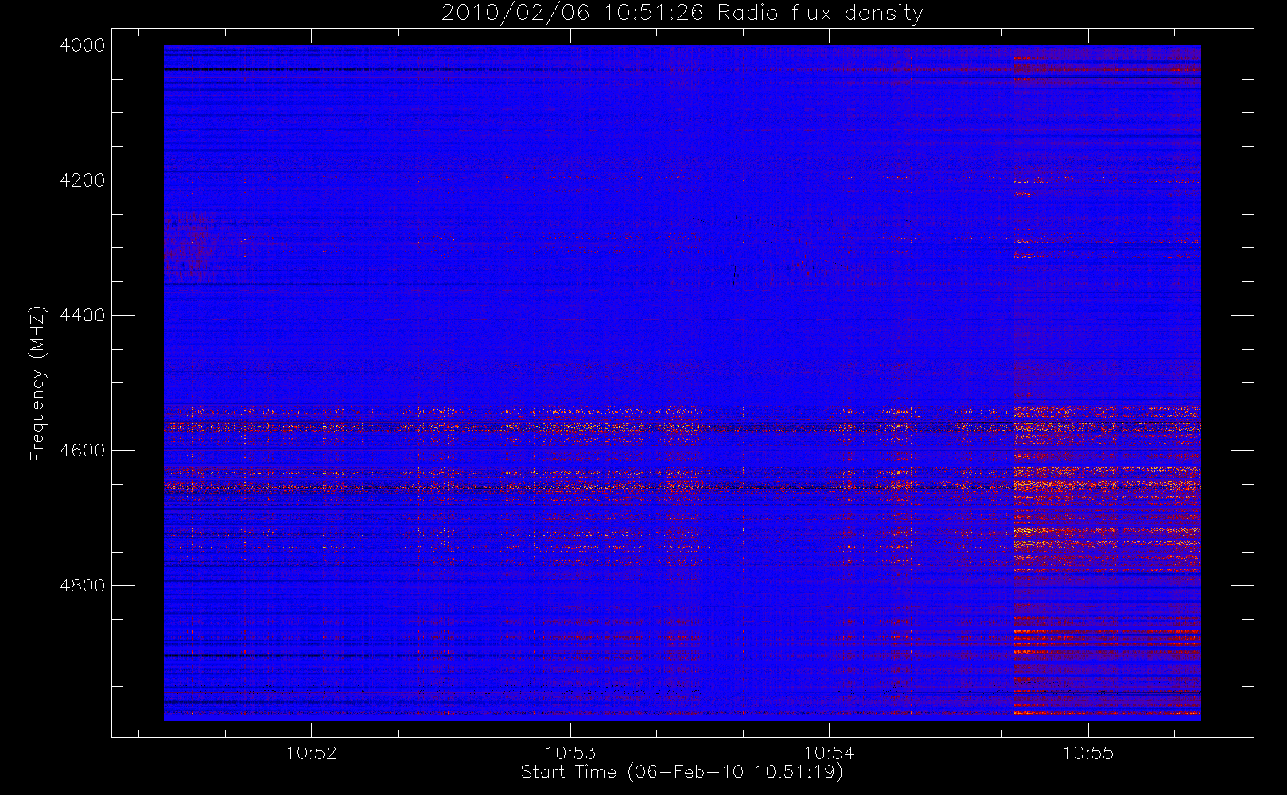1287x795 pixels.
Task: Select the 4800 frequency tick label
Action: click(83, 586)
